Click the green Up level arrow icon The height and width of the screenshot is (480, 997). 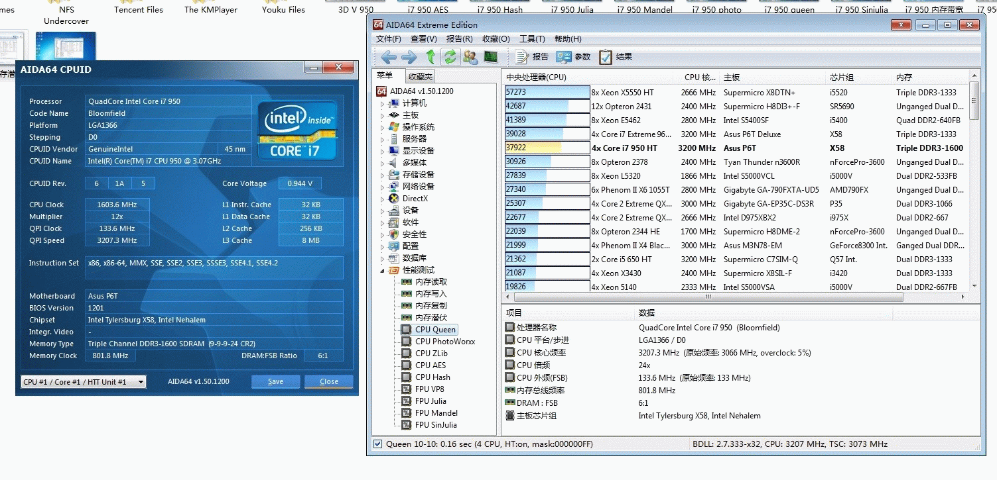click(431, 57)
